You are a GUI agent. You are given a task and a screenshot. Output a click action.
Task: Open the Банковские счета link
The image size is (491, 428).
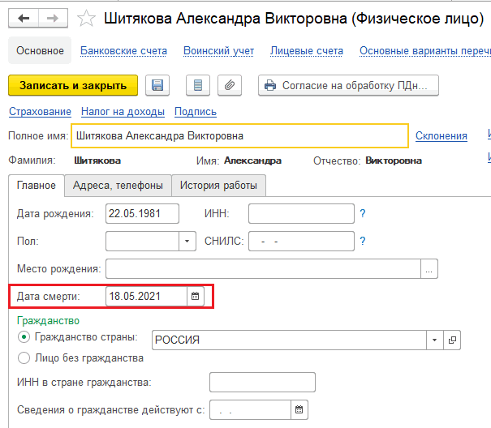pyautogui.click(x=123, y=51)
